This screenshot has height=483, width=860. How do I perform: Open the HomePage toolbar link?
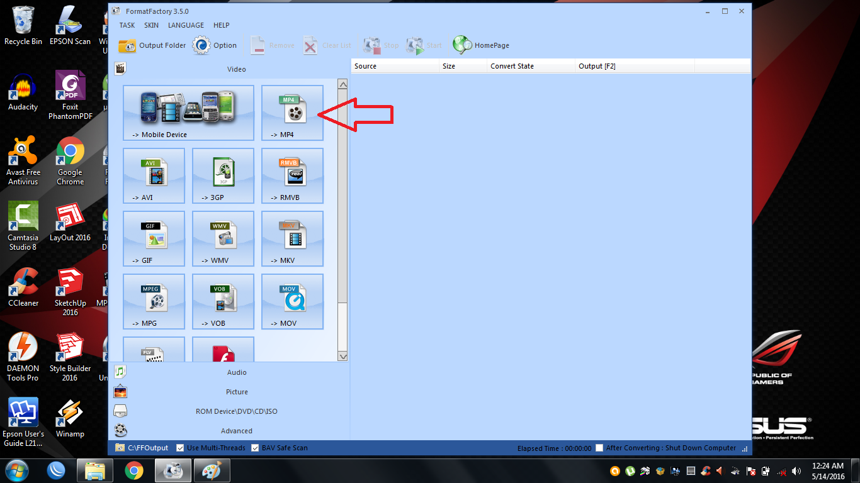(481, 45)
